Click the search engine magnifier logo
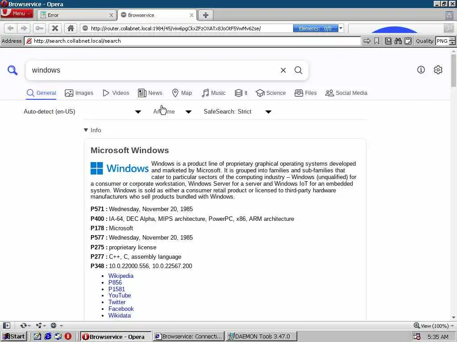The height and width of the screenshot is (342, 457). (x=12, y=70)
